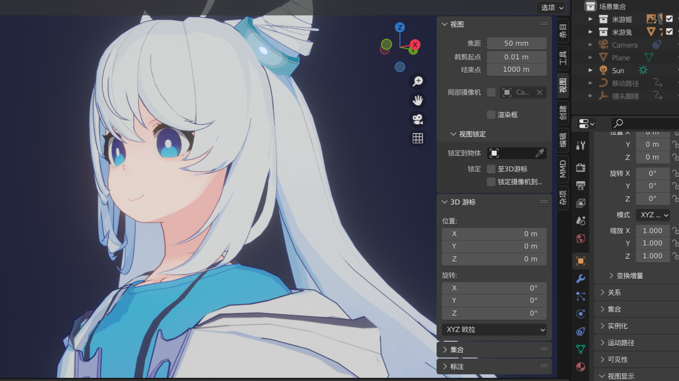The image size is (679, 381).
Task: Click the 焦距 50 mm value field
Action: pos(516,43)
